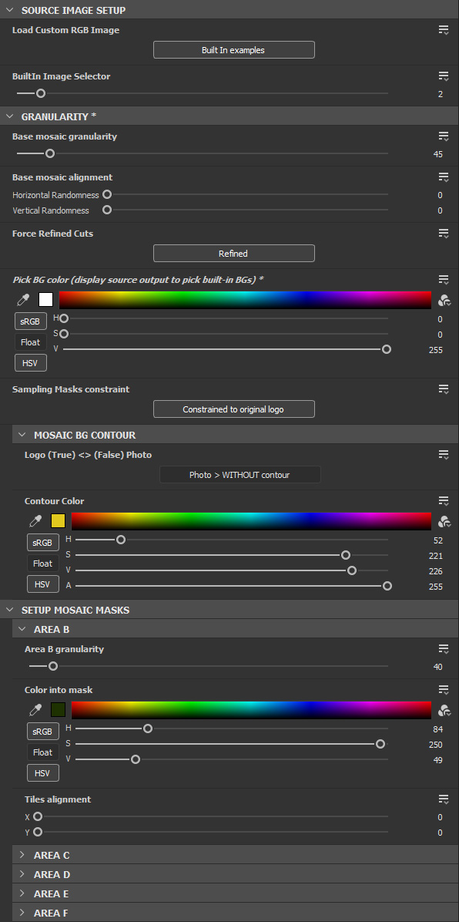The width and height of the screenshot is (459, 922).
Task: Click the yellow Contour Color swatch
Action: click(x=59, y=521)
